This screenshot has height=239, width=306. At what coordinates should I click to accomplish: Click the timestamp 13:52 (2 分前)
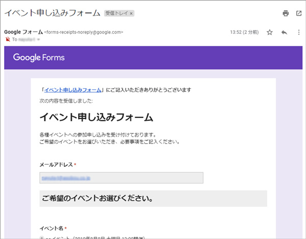[244, 32]
